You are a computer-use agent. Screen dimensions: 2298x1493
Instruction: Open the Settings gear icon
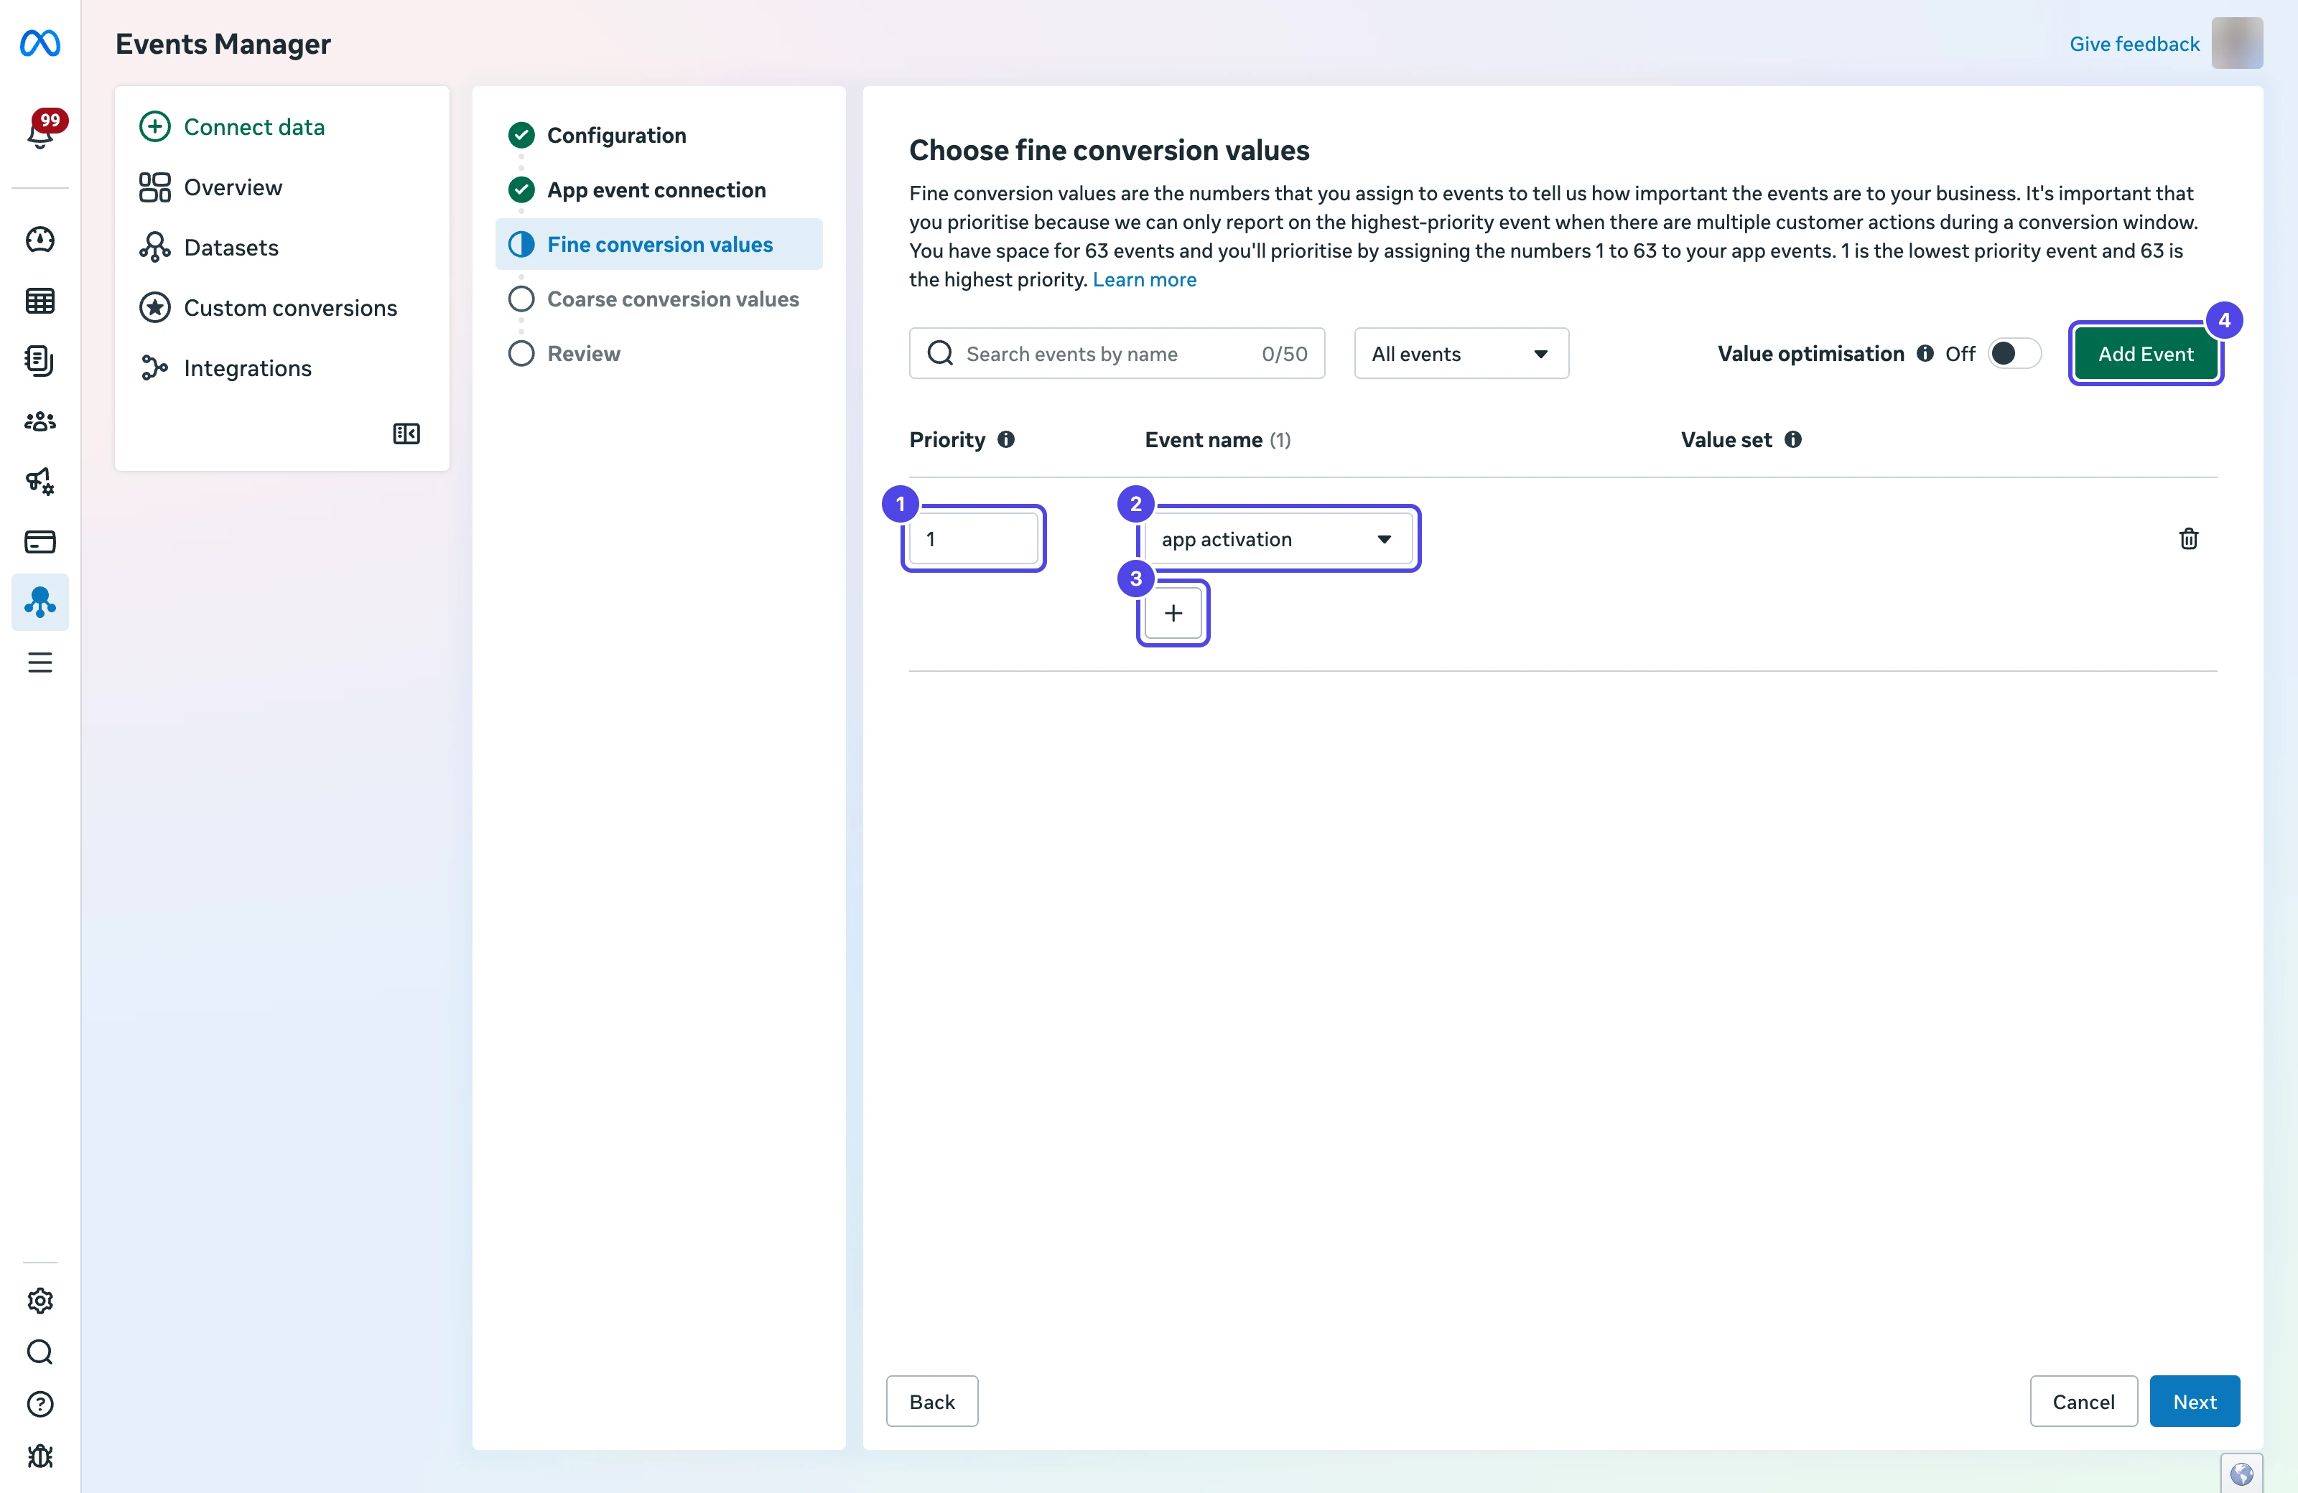pyautogui.click(x=39, y=1301)
